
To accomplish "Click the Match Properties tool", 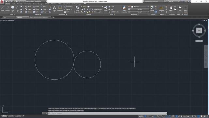I will [124, 9].
